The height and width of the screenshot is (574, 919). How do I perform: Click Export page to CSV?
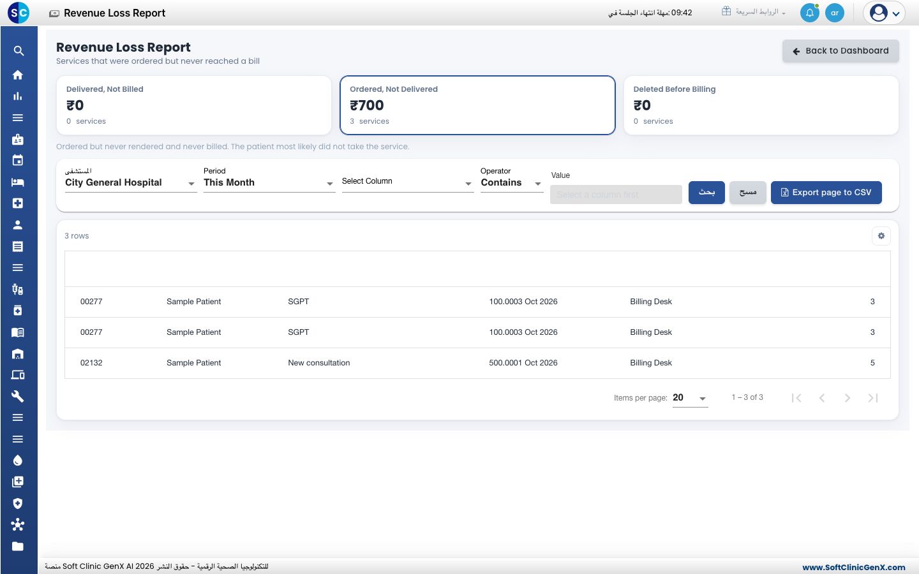[x=826, y=193]
